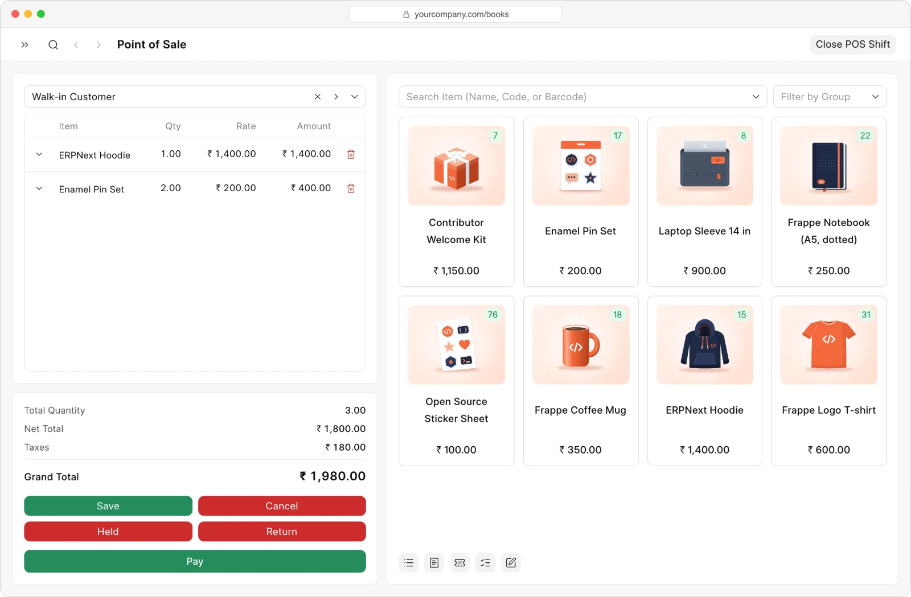911x597 pixels.
Task: Click the Pay button
Action: tap(195, 561)
